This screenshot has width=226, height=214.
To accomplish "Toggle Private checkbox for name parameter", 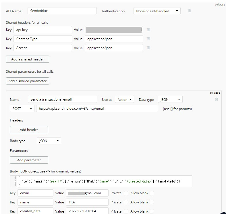I will click(x=126, y=202).
